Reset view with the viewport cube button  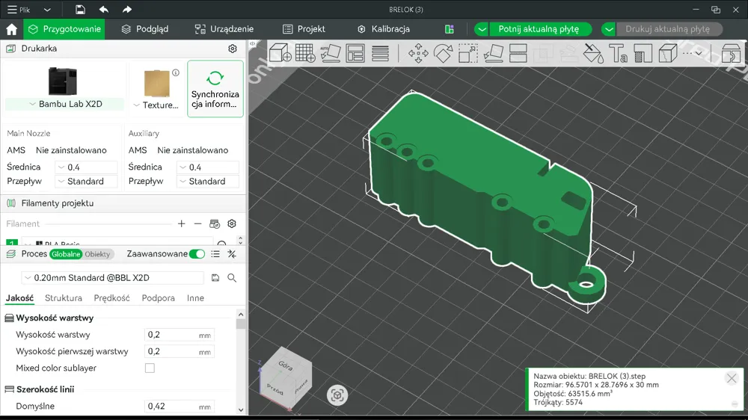[337, 395]
